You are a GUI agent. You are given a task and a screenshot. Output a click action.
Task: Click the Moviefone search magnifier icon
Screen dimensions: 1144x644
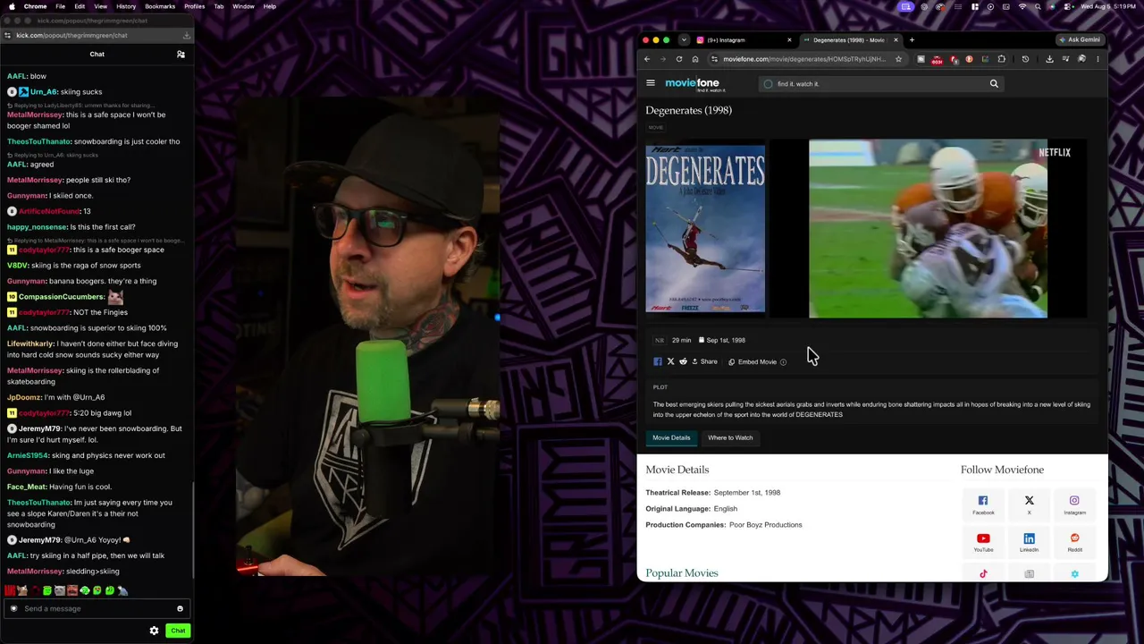click(x=994, y=83)
